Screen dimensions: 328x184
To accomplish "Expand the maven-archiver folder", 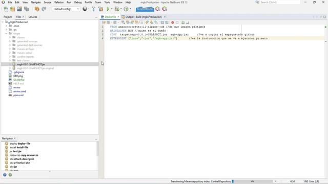I will click(10, 49).
